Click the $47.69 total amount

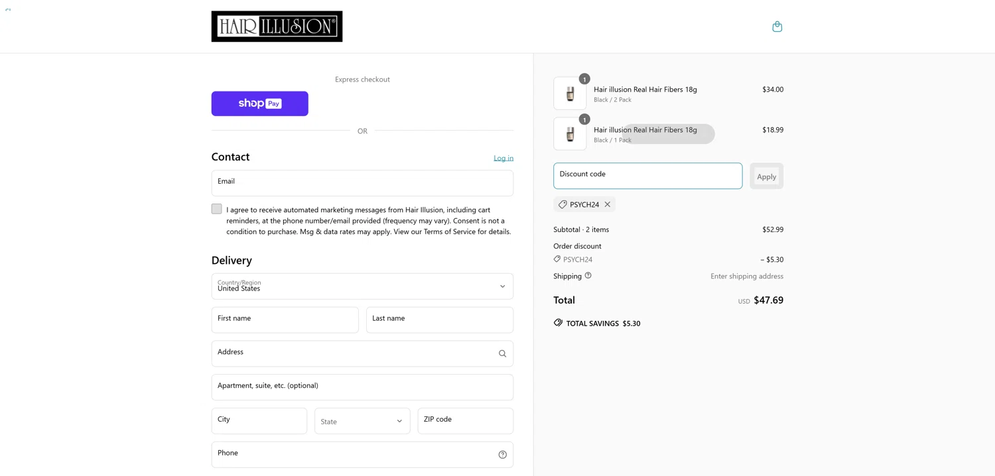[769, 300]
